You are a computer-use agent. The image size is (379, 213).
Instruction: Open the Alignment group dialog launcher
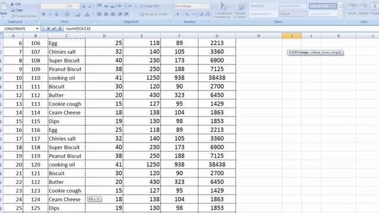[x=170, y=22]
